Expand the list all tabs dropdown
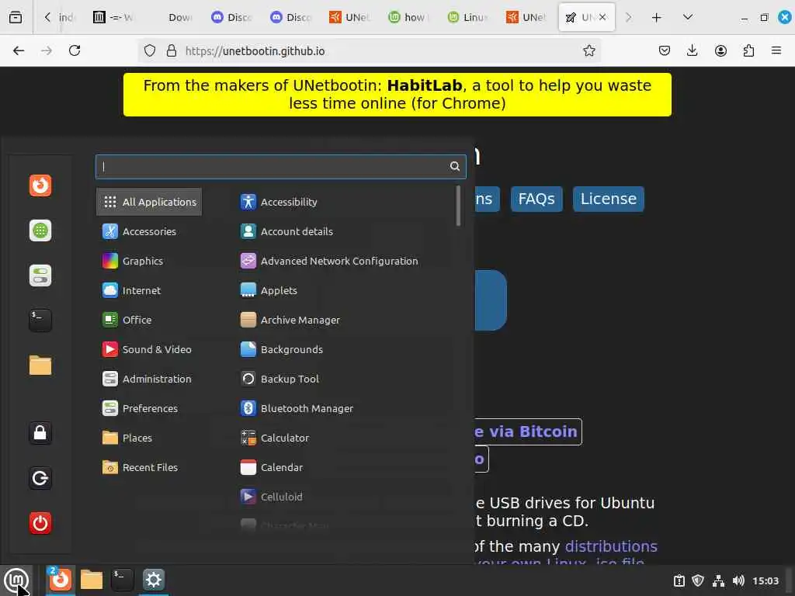Viewport: 795px width, 596px height. [x=688, y=17]
